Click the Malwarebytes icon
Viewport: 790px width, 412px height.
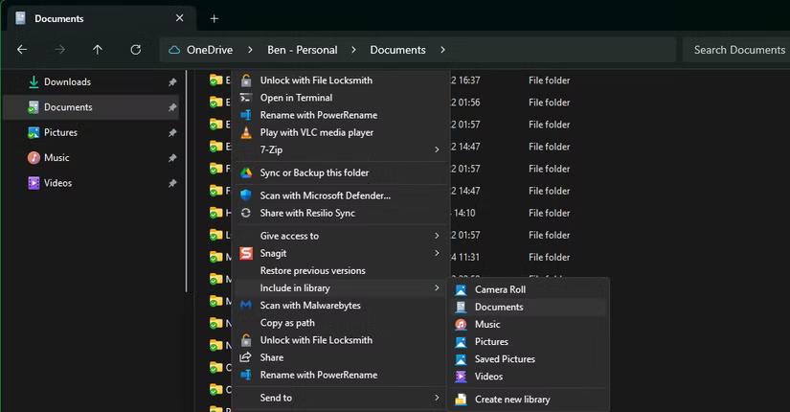pos(246,306)
